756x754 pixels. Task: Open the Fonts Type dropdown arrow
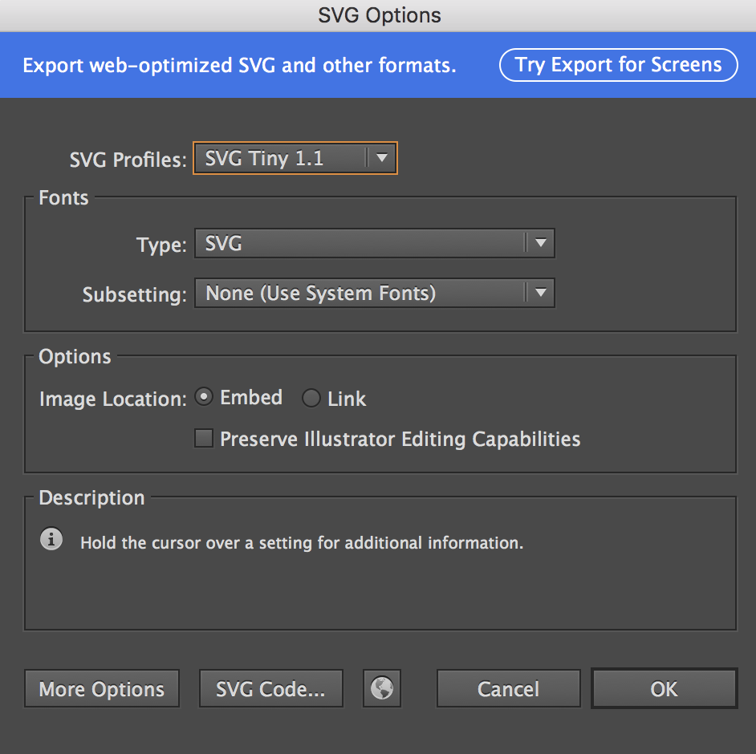[x=540, y=243]
